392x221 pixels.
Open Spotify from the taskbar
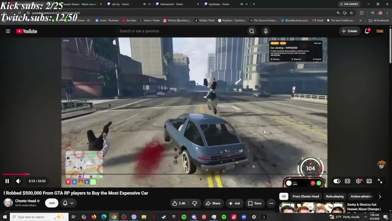184,217
